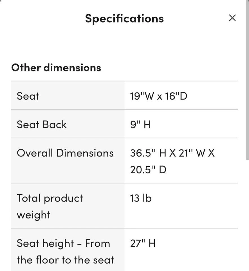Click the word weight under Total product
Viewport: 249px width, 271px height.
(x=33, y=215)
